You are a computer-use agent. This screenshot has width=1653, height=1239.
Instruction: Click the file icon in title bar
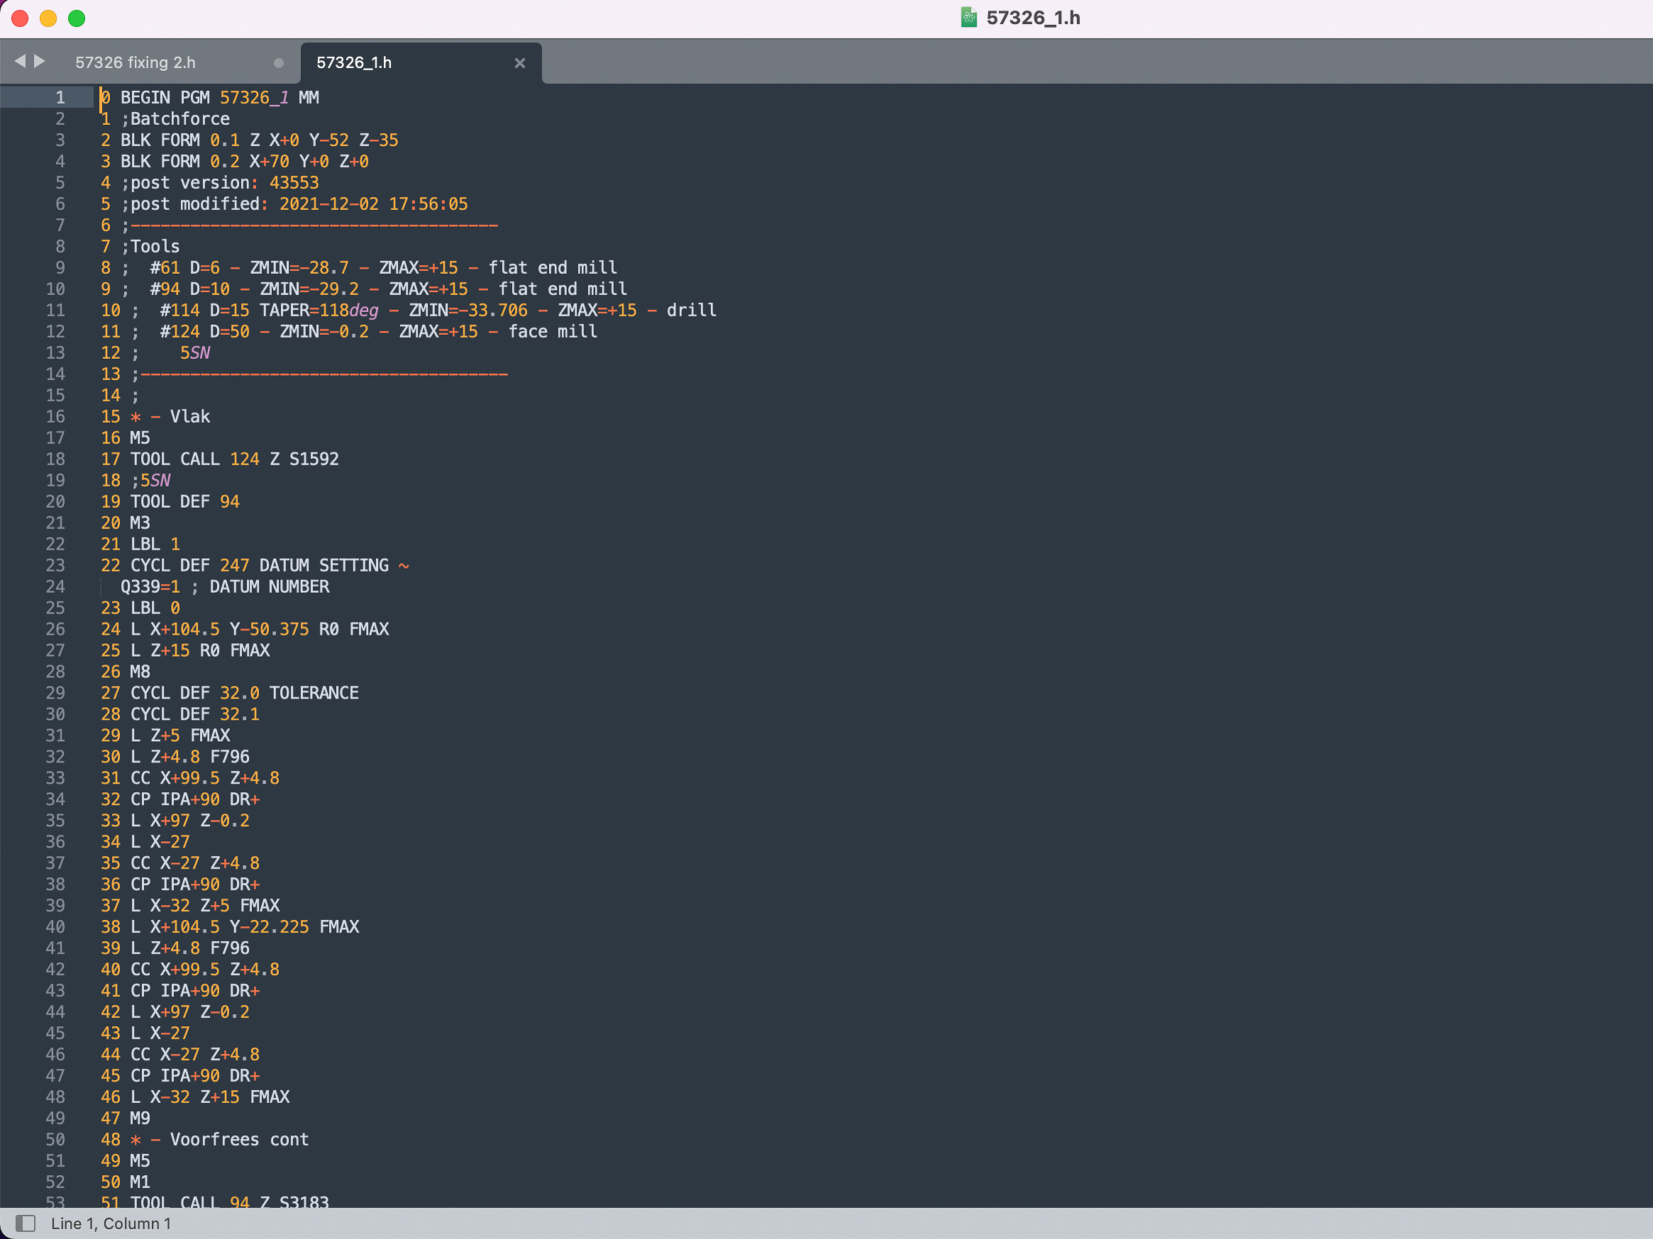point(968,18)
